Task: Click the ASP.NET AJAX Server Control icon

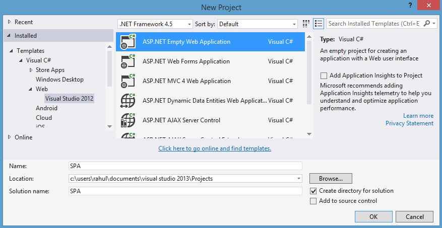Action: point(128,120)
